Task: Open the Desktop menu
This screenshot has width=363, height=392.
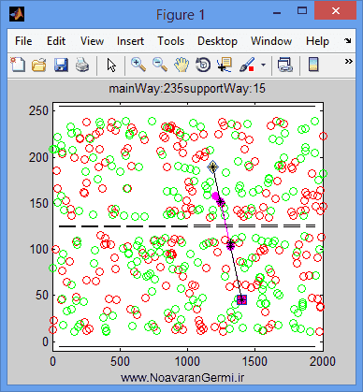Action: 217,41
